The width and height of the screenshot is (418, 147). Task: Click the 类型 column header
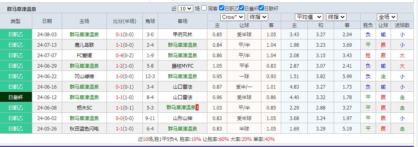coord(15,21)
